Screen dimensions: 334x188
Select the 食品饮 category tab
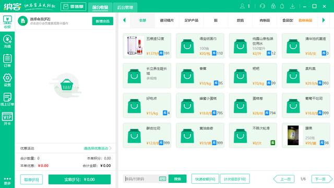coord(288,20)
